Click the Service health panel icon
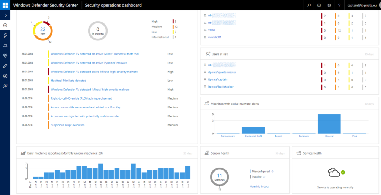The height and width of the screenshot is (195, 381). 299,153
